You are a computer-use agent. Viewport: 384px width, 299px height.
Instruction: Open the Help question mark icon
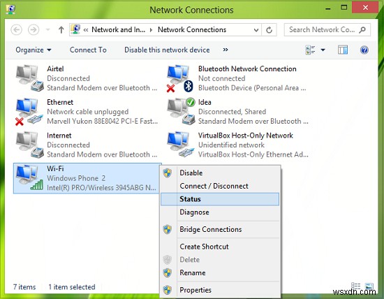[x=364, y=50]
